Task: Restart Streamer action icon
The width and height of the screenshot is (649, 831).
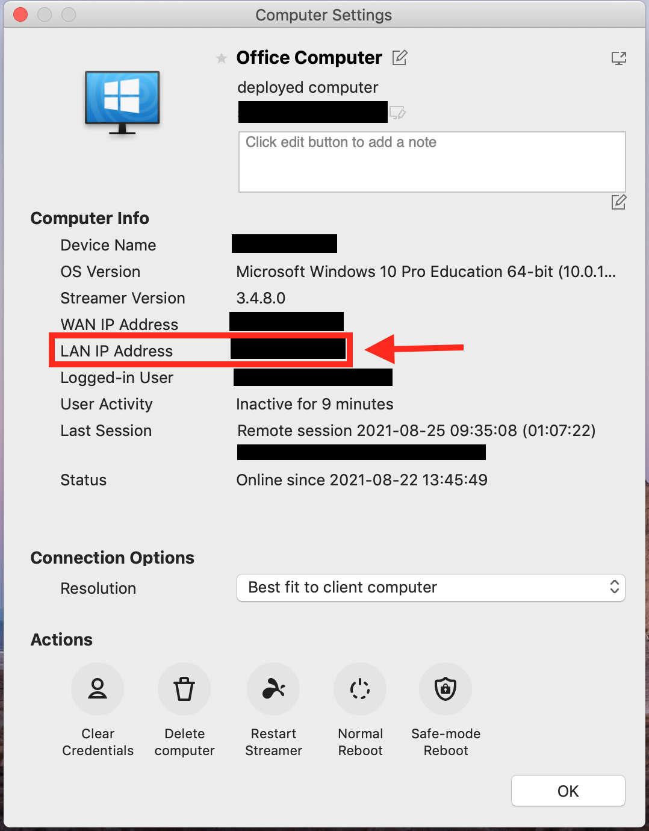Action: (273, 689)
